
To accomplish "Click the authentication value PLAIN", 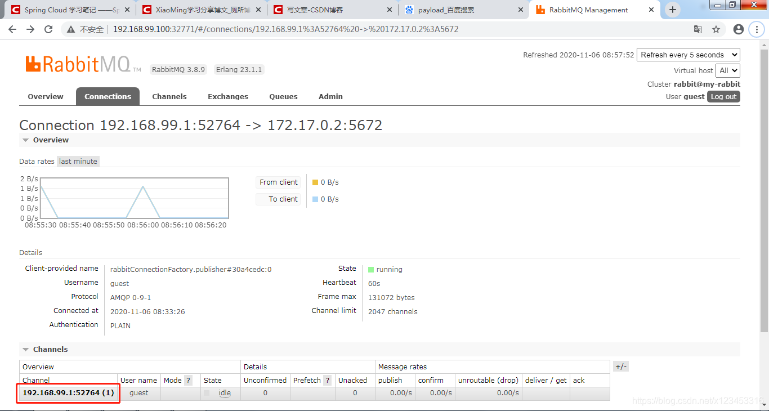I will [120, 325].
